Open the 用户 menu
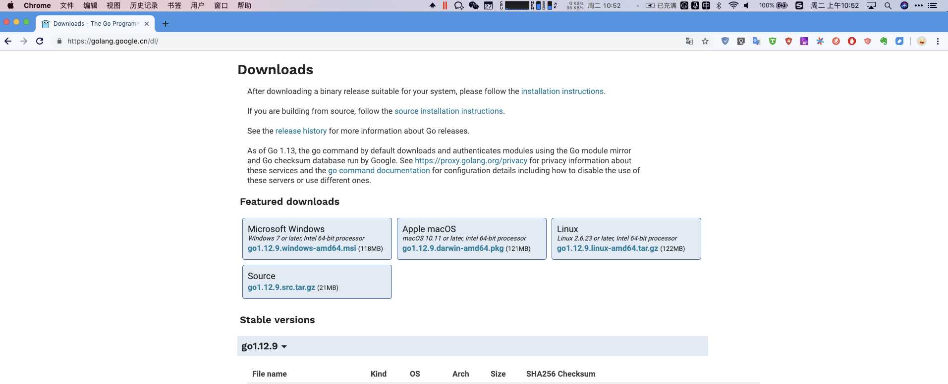 pyautogui.click(x=198, y=5)
